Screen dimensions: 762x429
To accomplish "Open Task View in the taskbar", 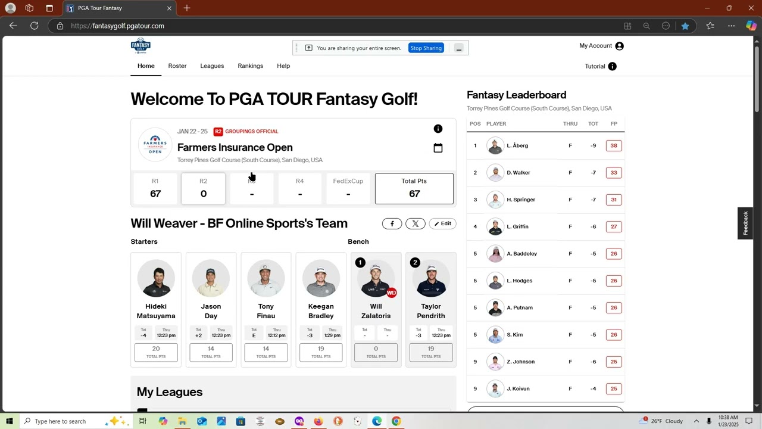I will point(143,421).
